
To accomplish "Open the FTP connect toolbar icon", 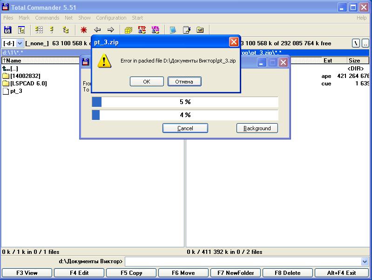I will point(142,30).
